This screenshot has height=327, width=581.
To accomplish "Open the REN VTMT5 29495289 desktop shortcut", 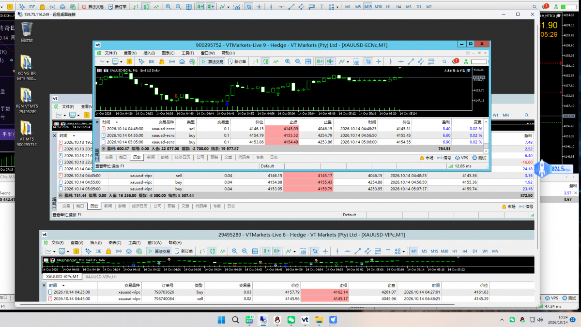I will pos(26,101).
